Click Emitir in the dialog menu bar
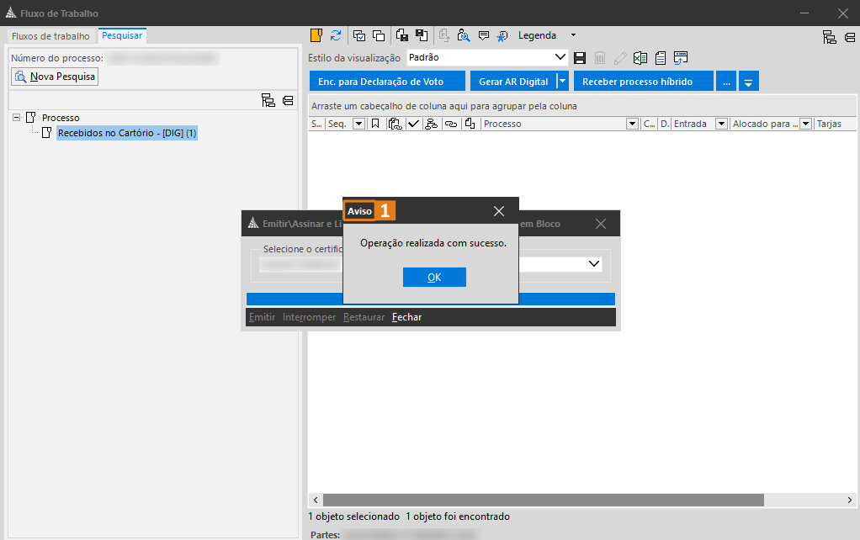The width and height of the screenshot is (860, 540). click(263, 317)
